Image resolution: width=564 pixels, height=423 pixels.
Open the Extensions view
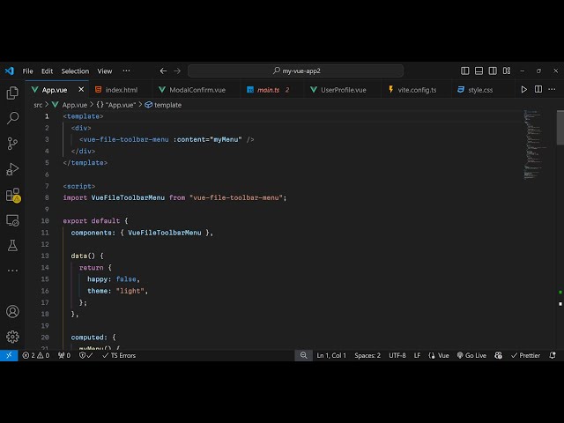click(x=12, y=195)
